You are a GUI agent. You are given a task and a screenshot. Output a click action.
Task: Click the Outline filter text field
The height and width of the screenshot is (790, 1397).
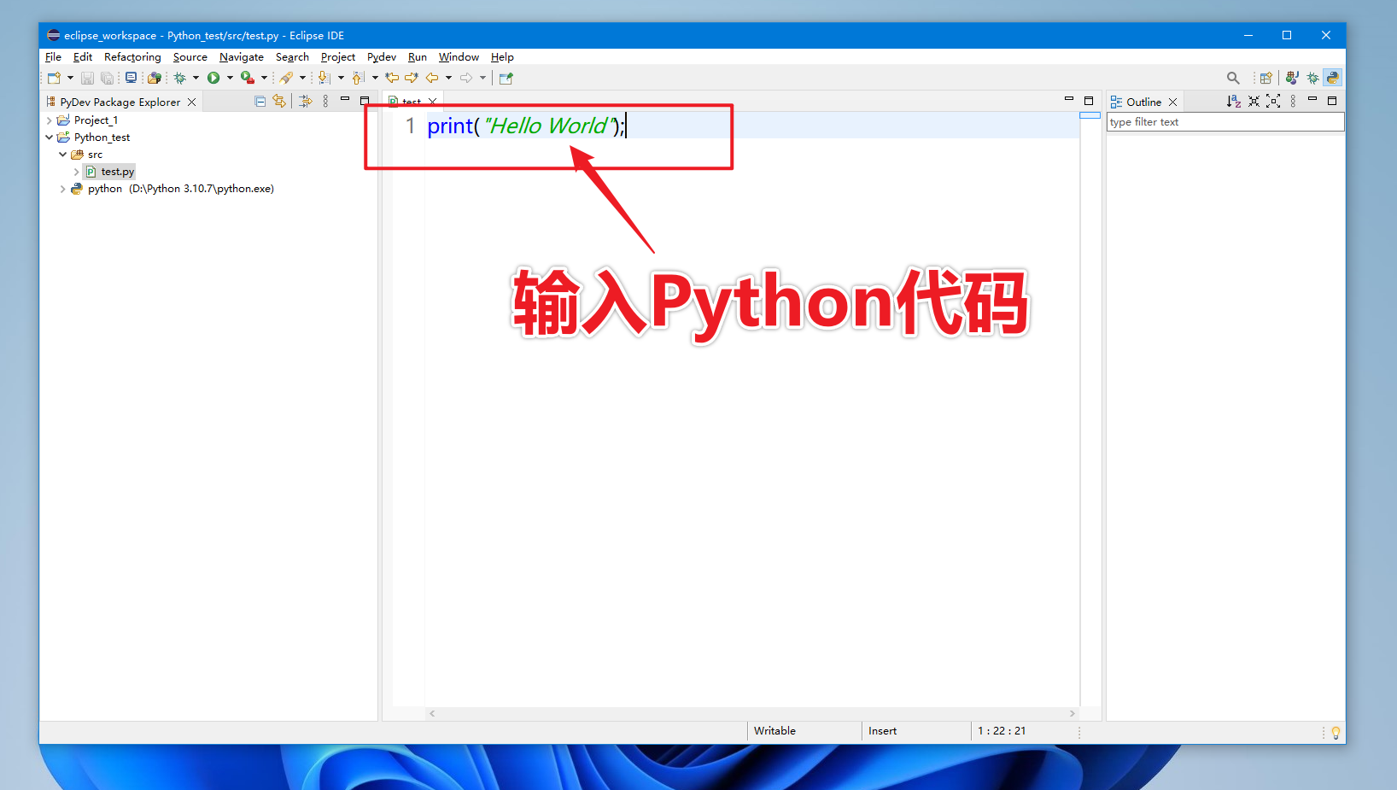tap(1225, 122)
